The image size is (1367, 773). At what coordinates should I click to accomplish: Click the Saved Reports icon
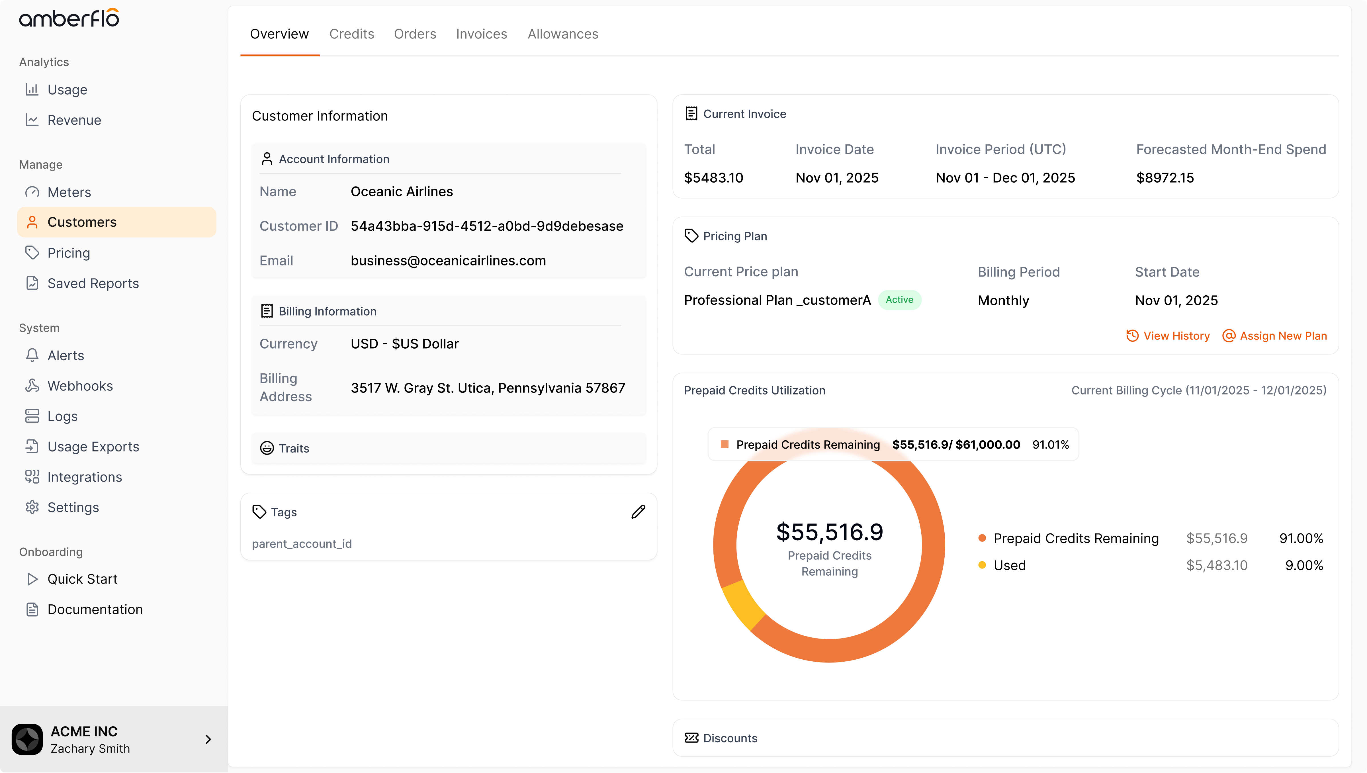(32, 283)
